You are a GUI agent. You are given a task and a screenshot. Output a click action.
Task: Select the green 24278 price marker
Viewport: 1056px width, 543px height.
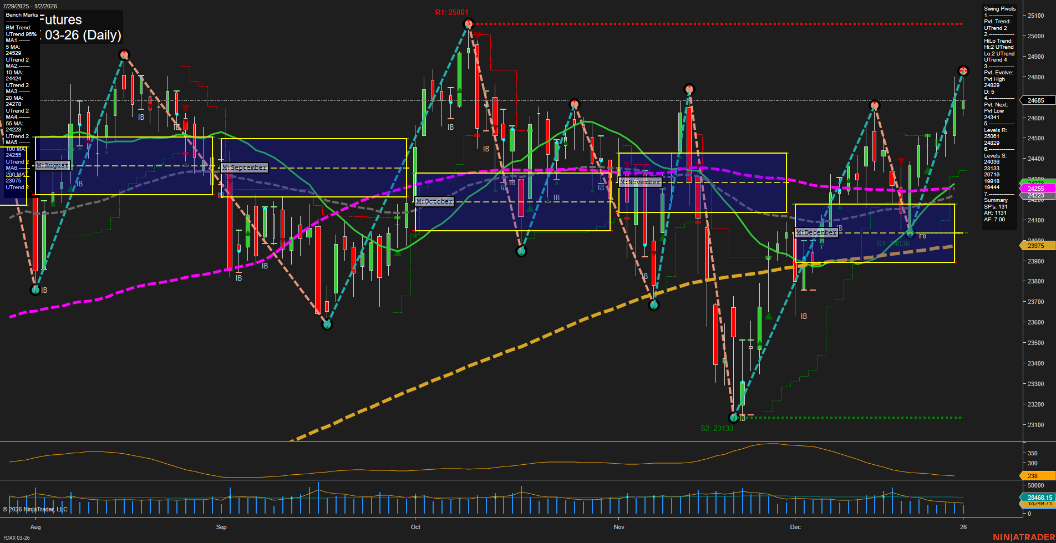pos(1035,181)
